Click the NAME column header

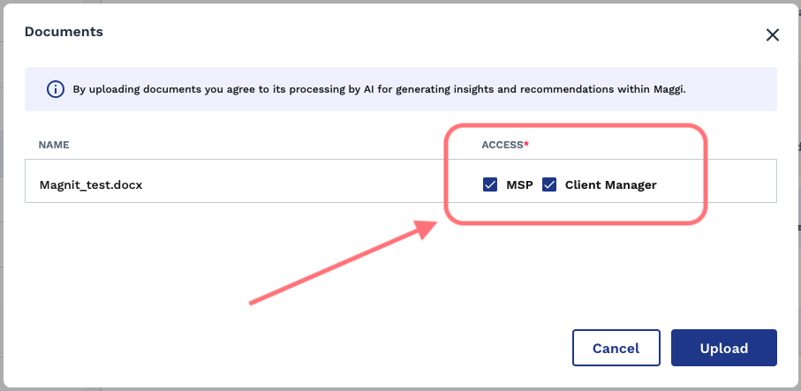(54, 145)
